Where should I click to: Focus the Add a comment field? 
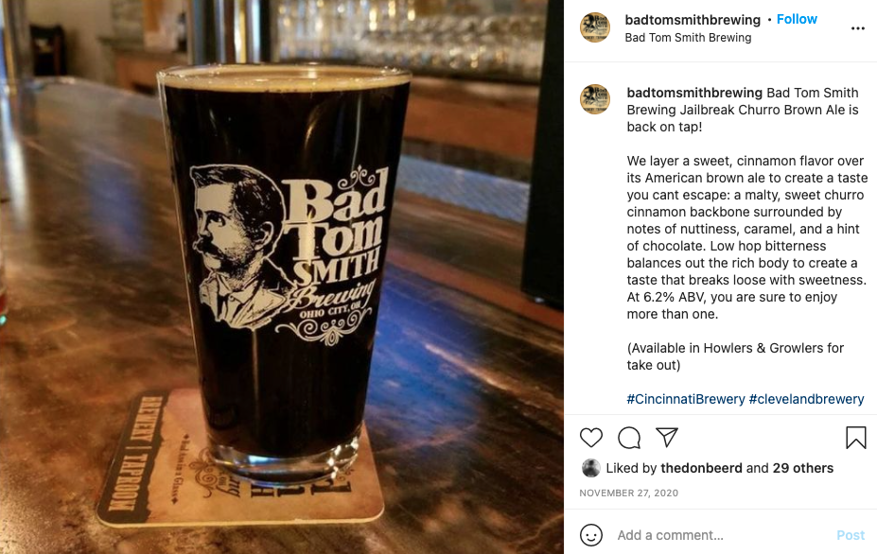pos(722,535)
